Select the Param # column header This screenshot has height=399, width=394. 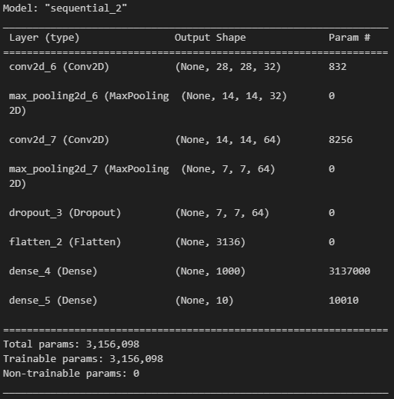point(349,38)
